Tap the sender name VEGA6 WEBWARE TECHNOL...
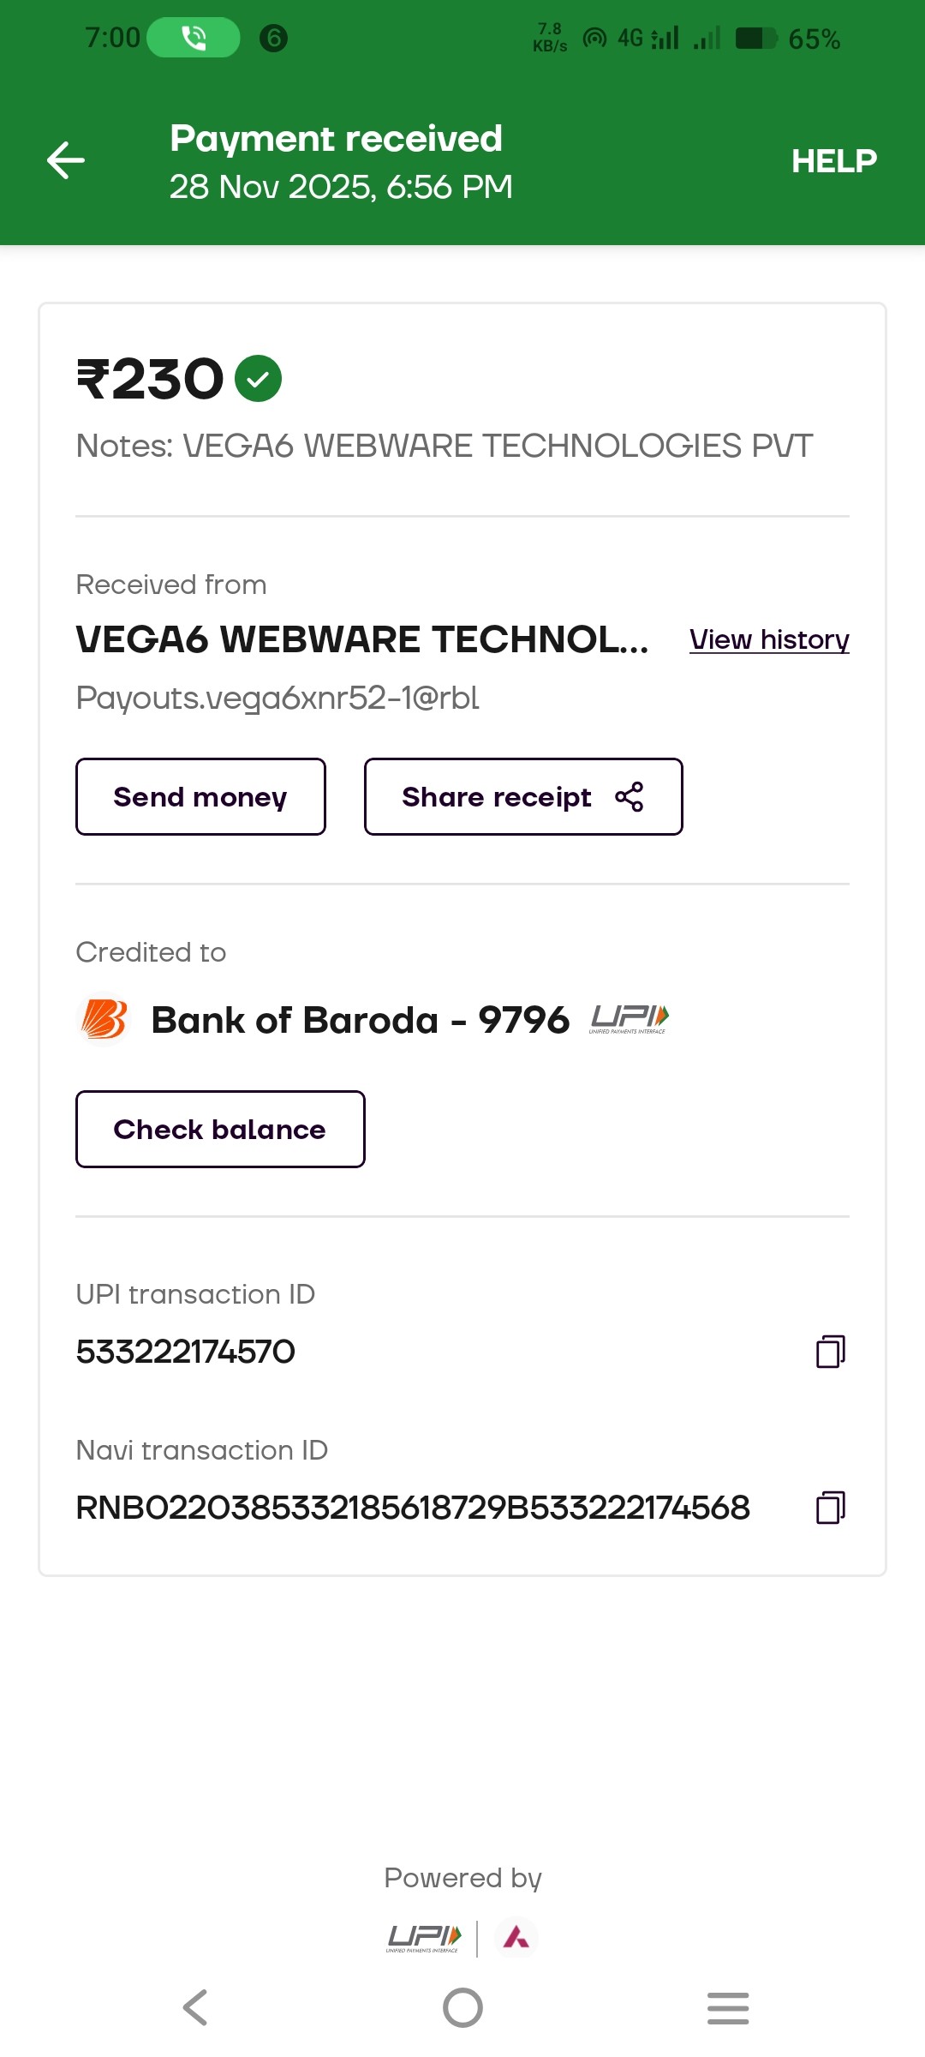 [x=361, y=639]
